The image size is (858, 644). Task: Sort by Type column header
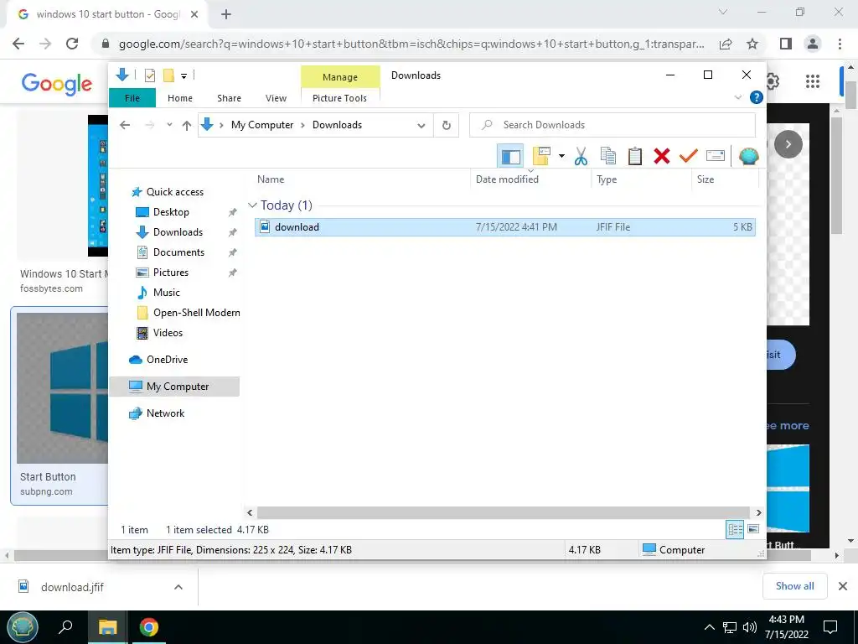(607, 179)
